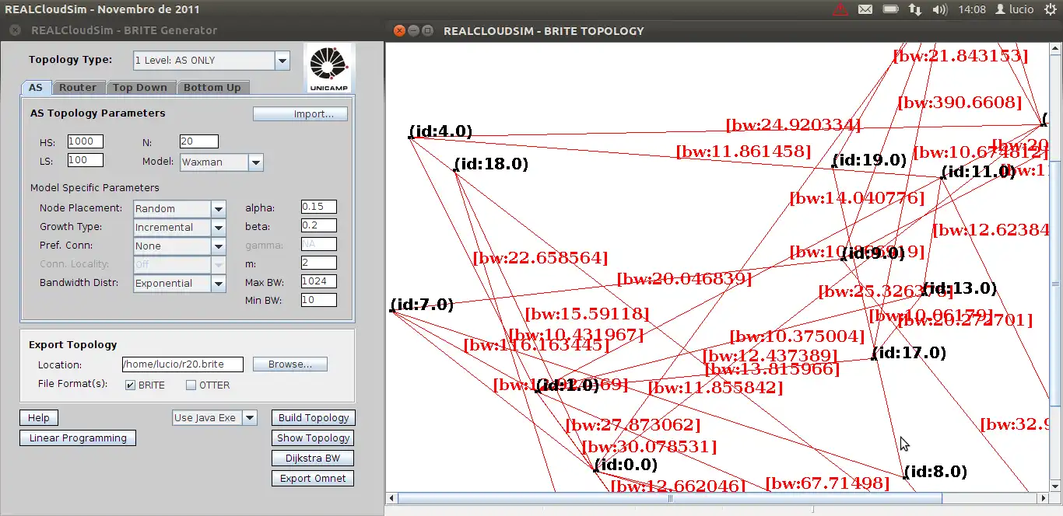Screen dimensions: 1063x516
Task: Focus the m value field
Action: pos(319,263)
